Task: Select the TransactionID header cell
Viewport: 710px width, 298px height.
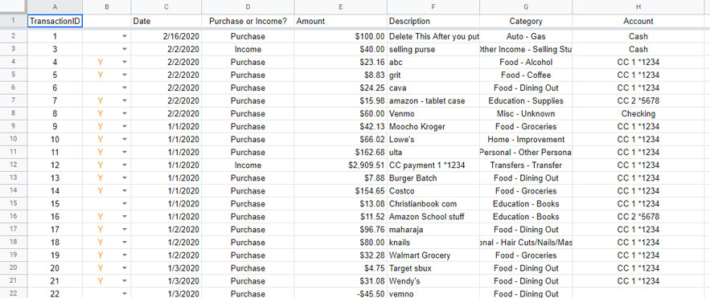Action: click(x=55, y=21)
